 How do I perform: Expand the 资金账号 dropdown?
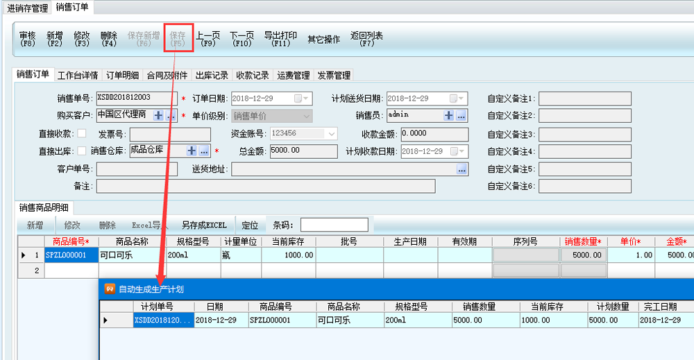[x=331, y=133]
